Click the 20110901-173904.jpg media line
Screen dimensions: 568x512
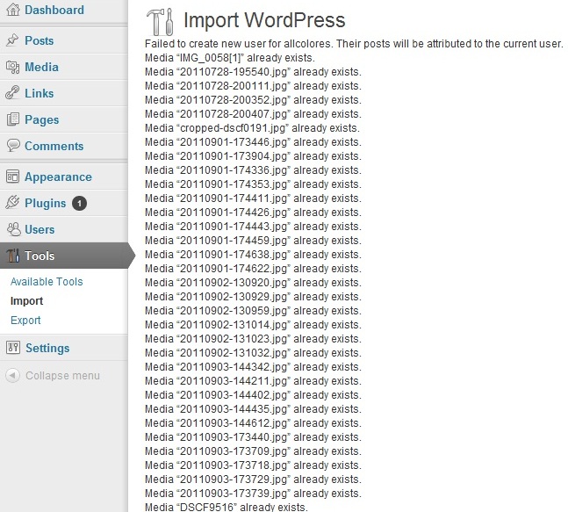(x=253, y=156)
